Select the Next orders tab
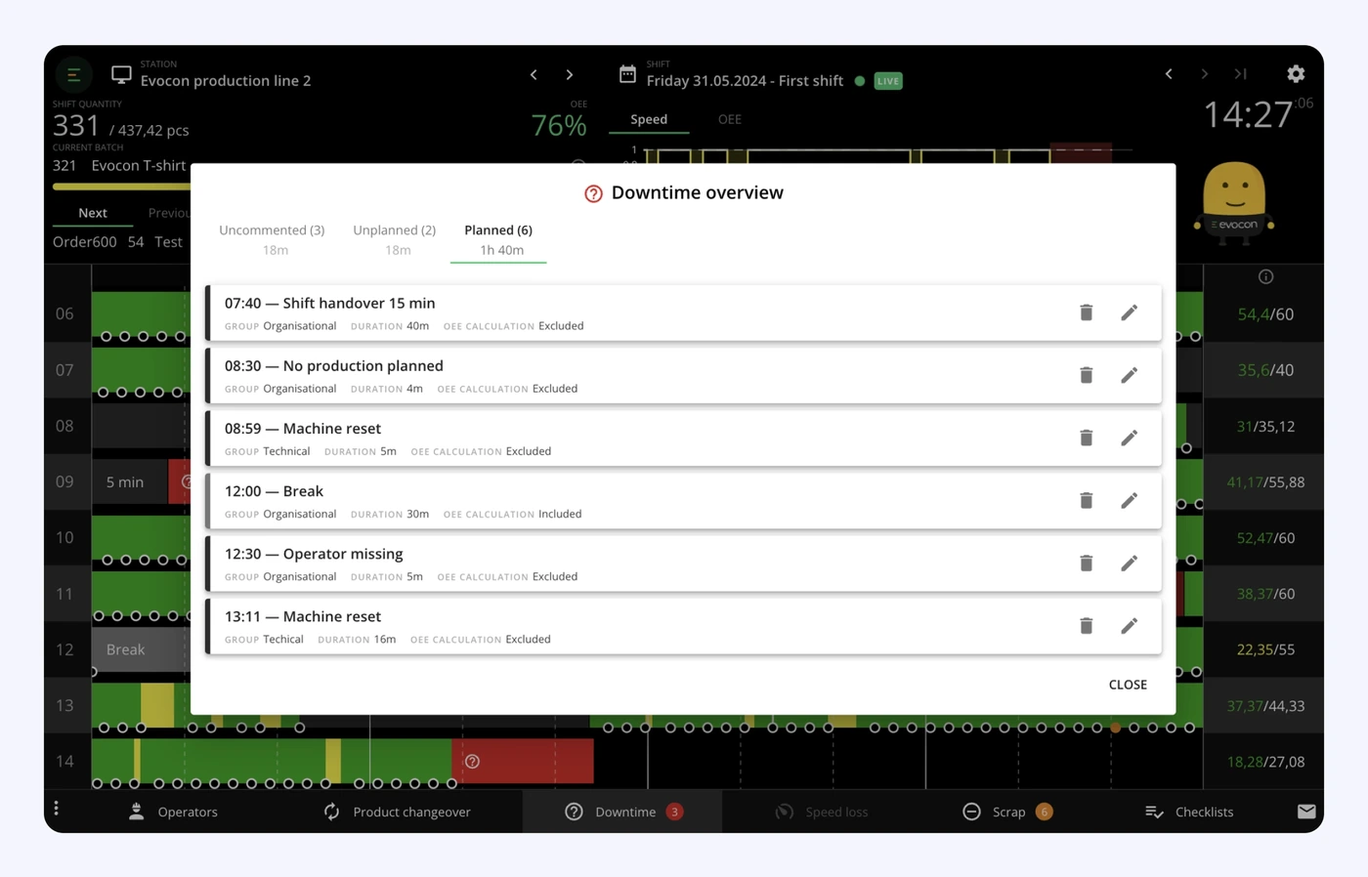The height and width of the screenshot is (877, 1368). 93,213
